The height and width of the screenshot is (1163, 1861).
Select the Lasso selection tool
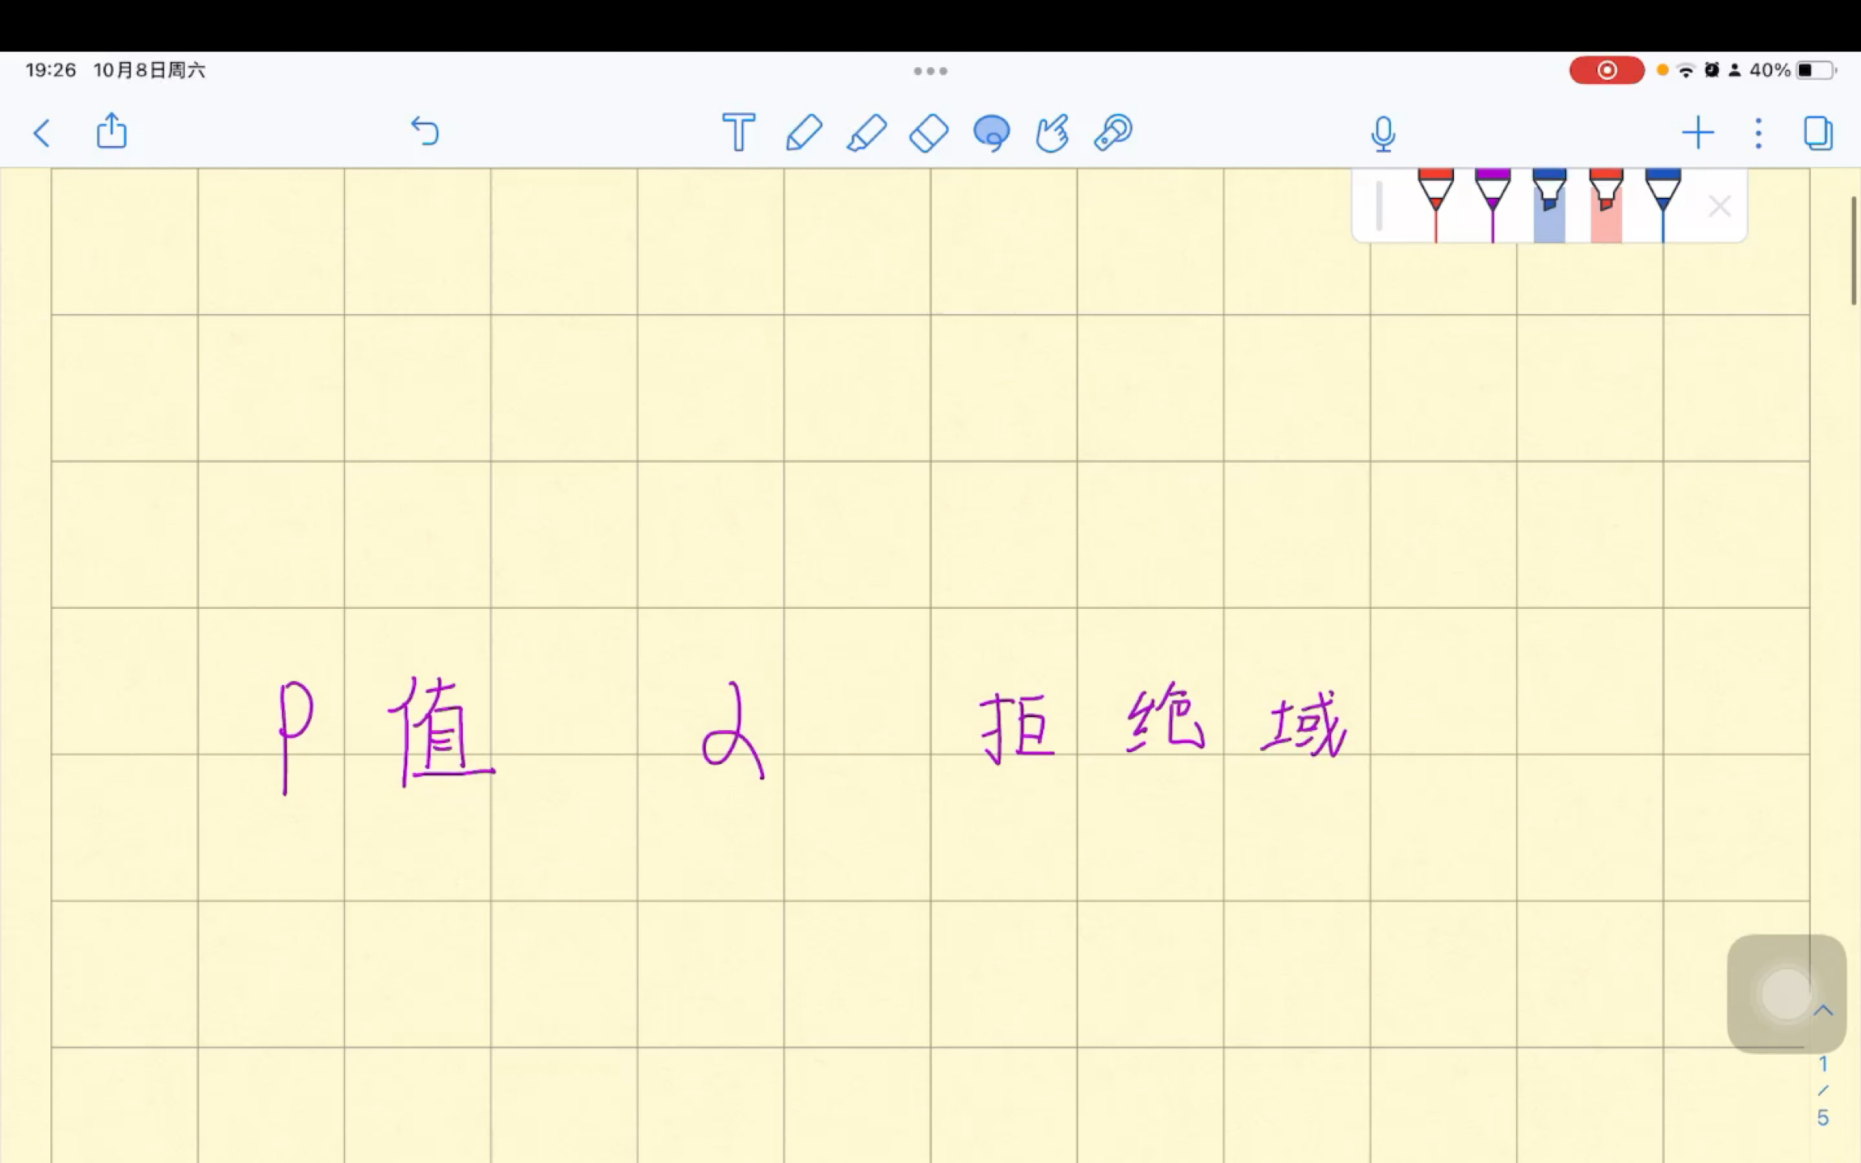pos(991,132)
